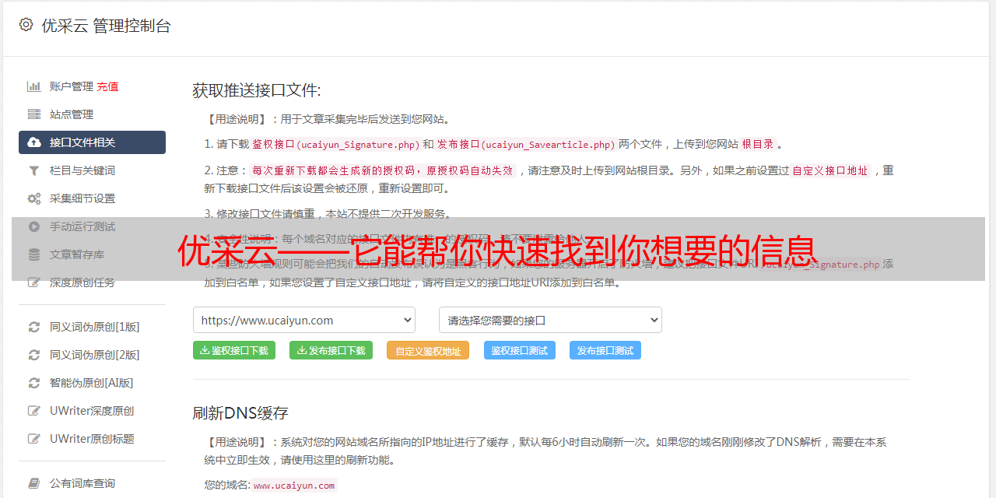Open the 请选择您需要的接口 dropdown
Screen dimensions: 996x498
click(x=550, y=320)
